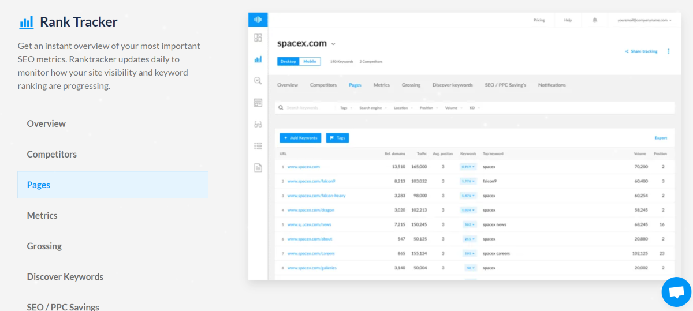Viewport: 693px width, 311px height.
Task: Click the Volume column header
Action: click(x=641, y=153)
